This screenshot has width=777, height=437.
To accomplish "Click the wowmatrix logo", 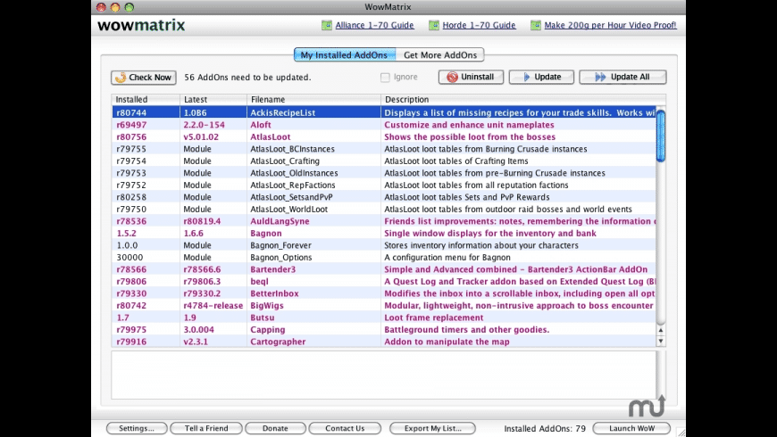I will 141,25.
